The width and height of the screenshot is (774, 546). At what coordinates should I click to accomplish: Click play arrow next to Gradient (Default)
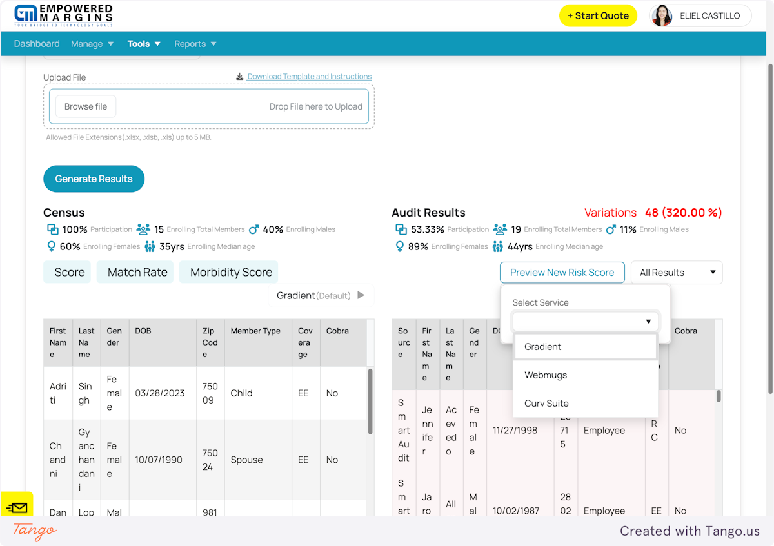tap(361, 295)
